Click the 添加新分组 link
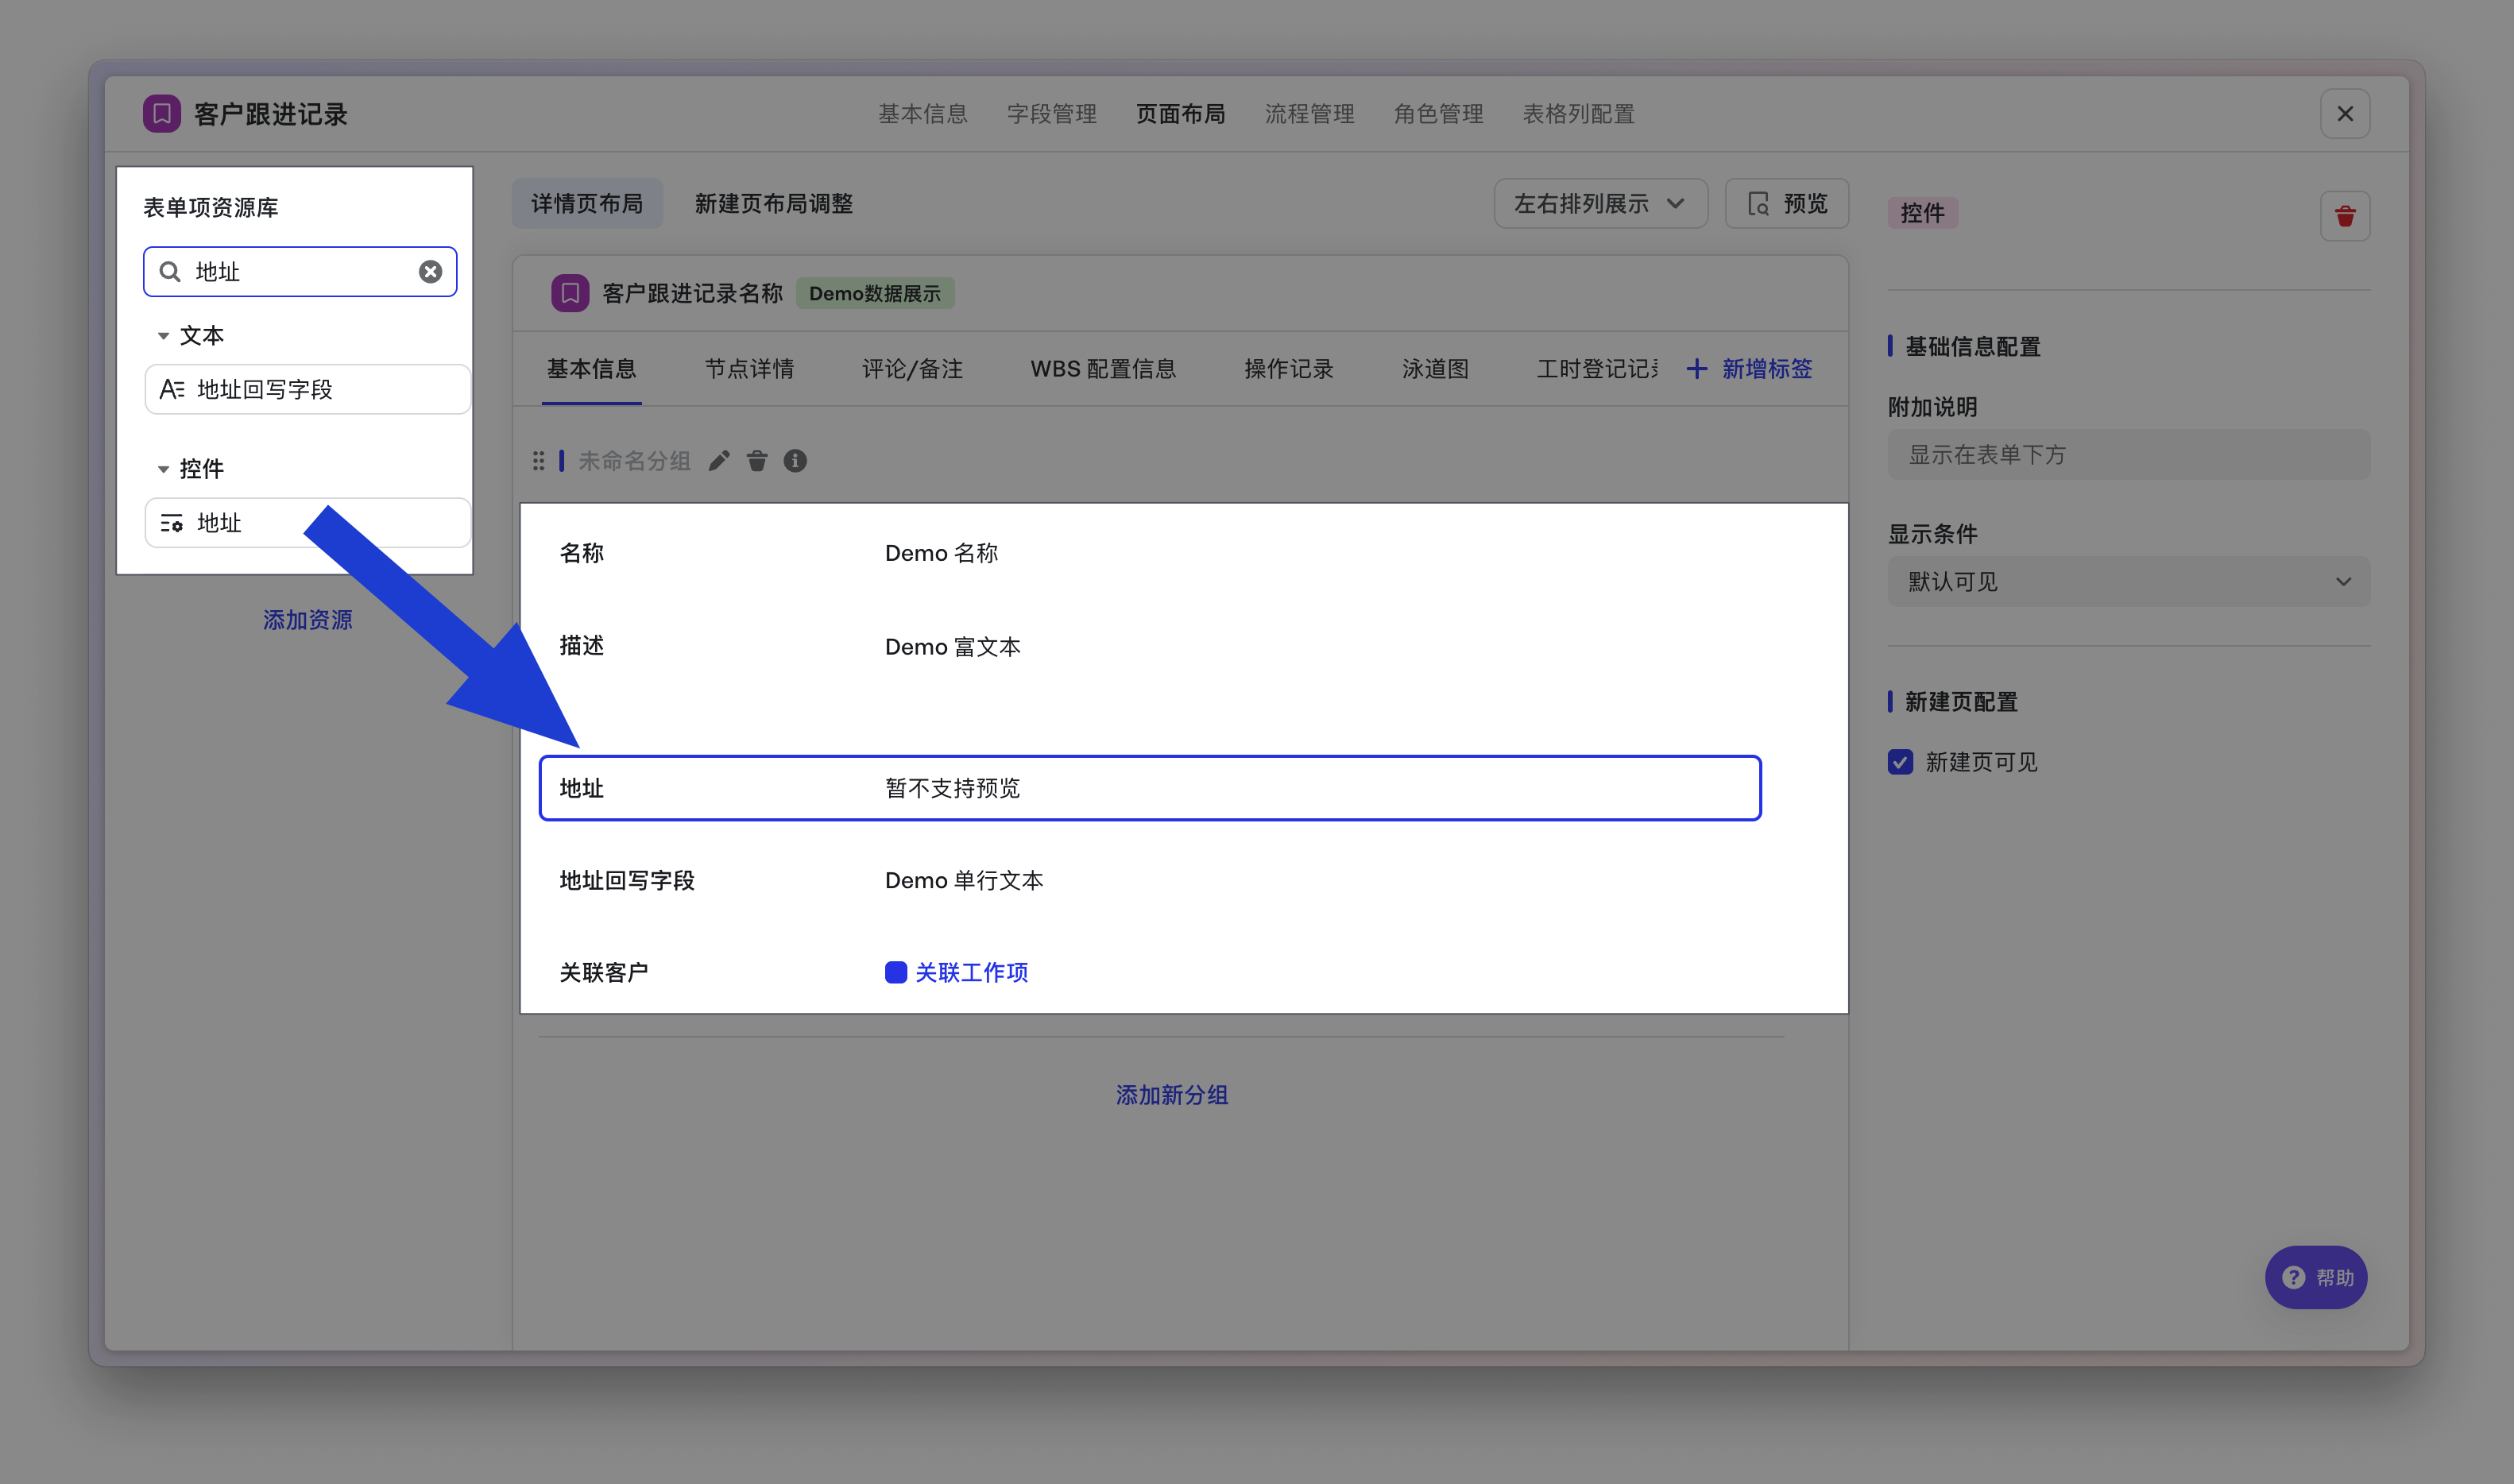This screenshot has width=2514, height=1484. [x=1171, y=1095]
